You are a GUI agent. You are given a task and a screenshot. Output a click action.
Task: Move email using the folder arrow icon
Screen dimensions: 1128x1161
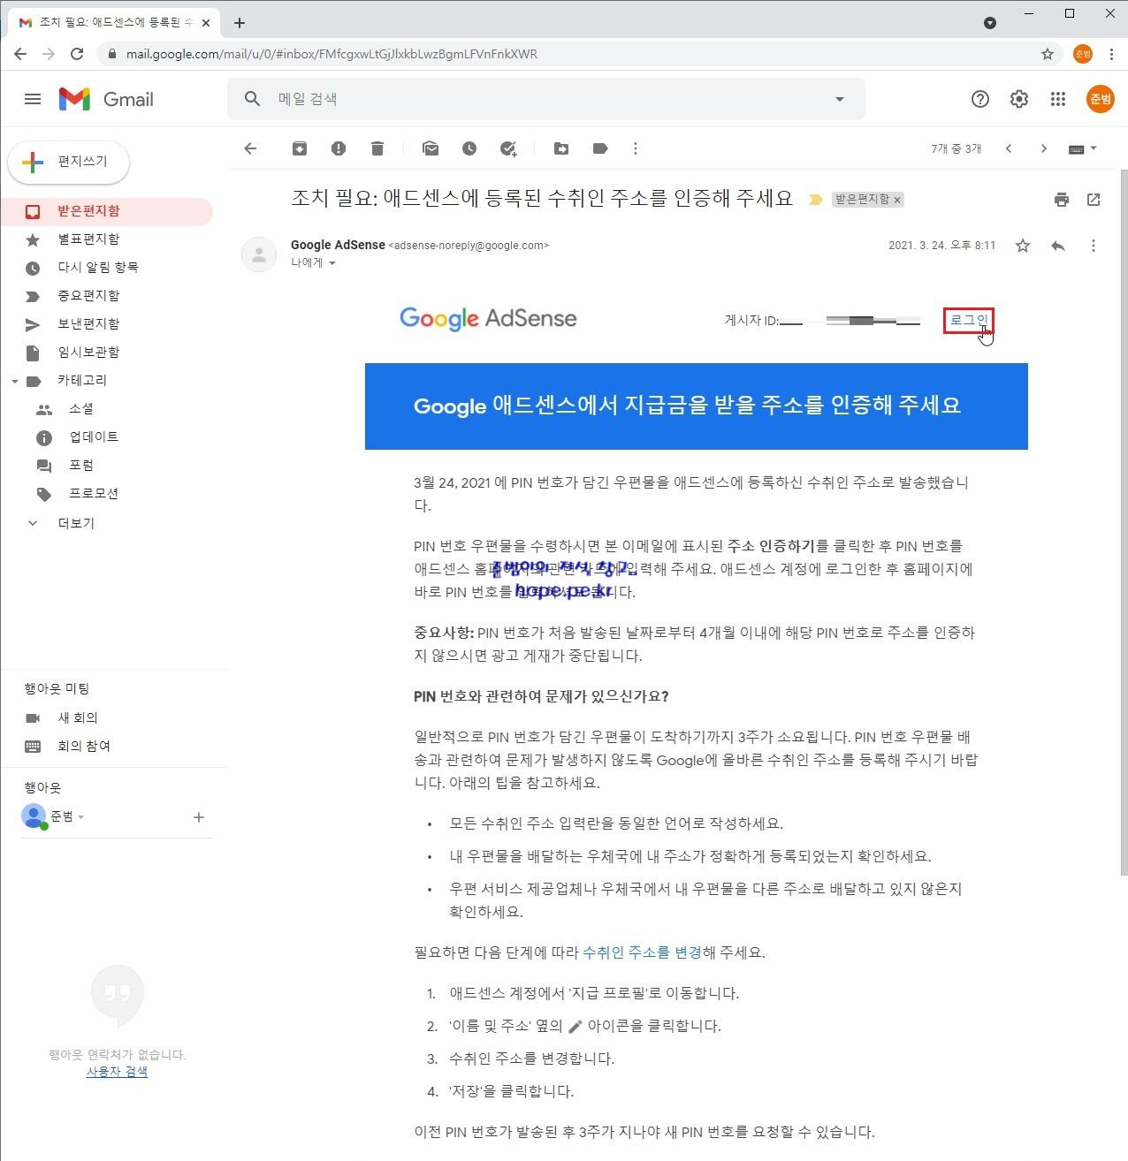(x=561, y=148)
